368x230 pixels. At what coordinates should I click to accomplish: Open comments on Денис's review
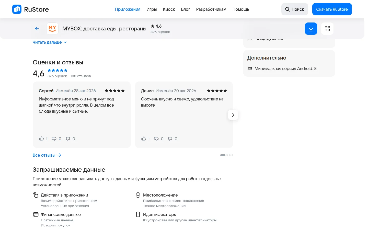coord(170,139)
